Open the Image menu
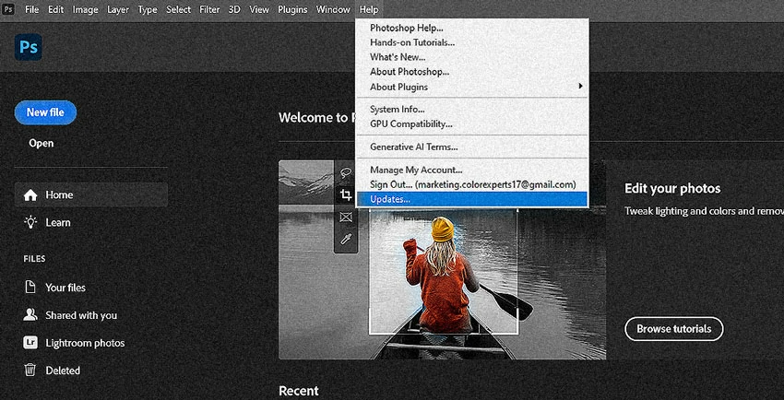The image size is (784, 400). (x=85, y=9)
